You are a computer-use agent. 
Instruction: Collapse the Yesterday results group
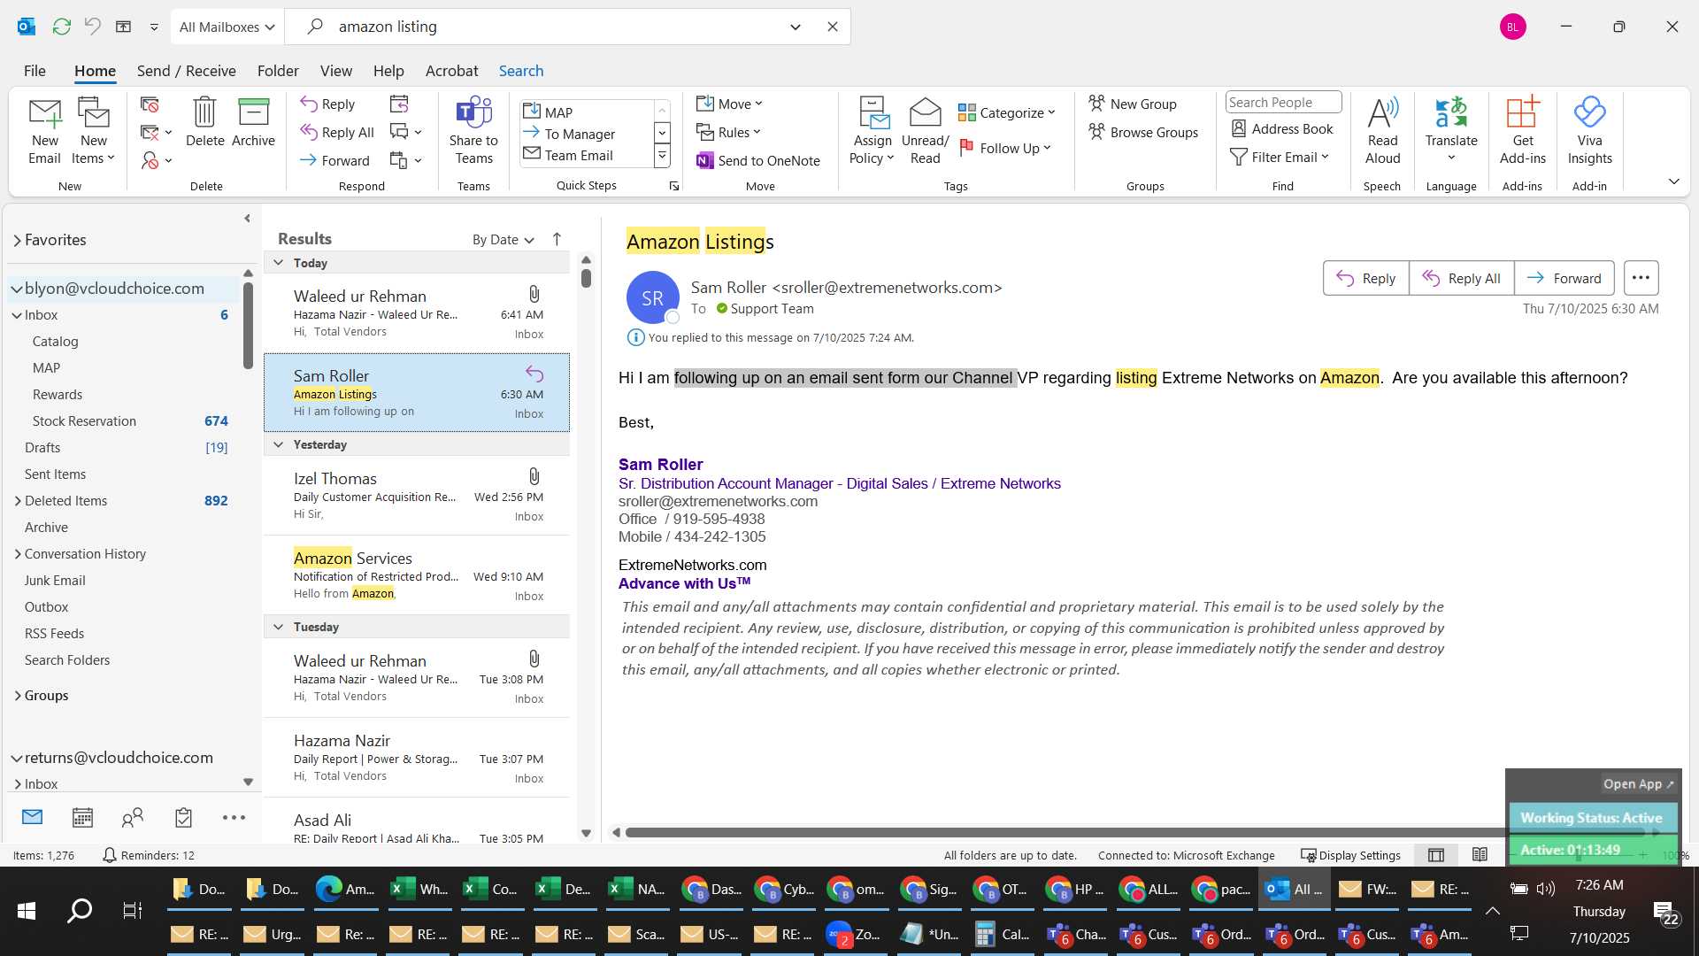pyautogui.click(x=278, y=444)
